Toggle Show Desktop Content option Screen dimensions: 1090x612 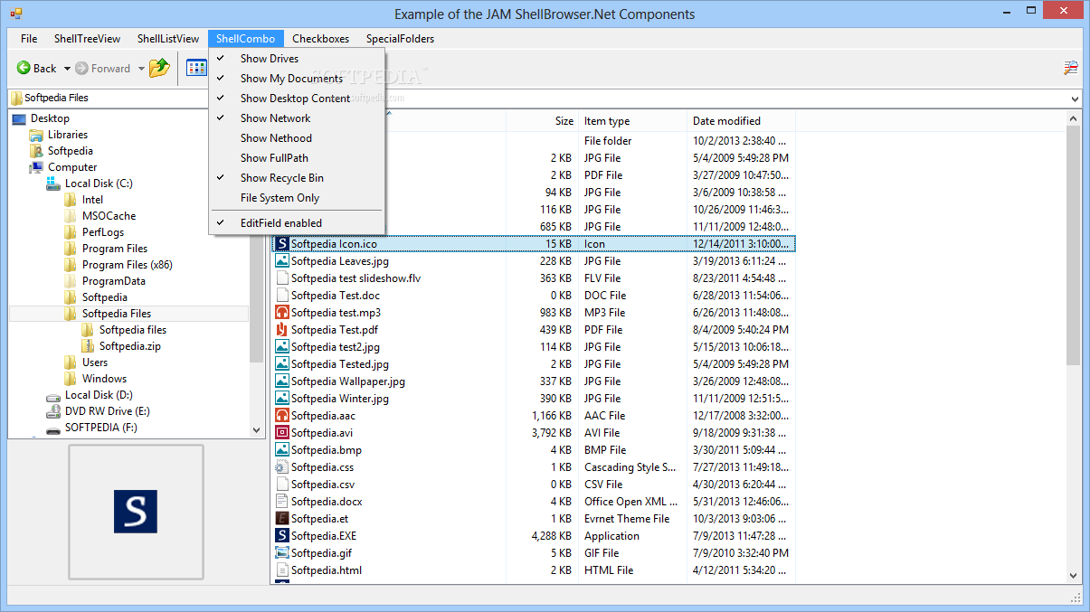[297, 99]
